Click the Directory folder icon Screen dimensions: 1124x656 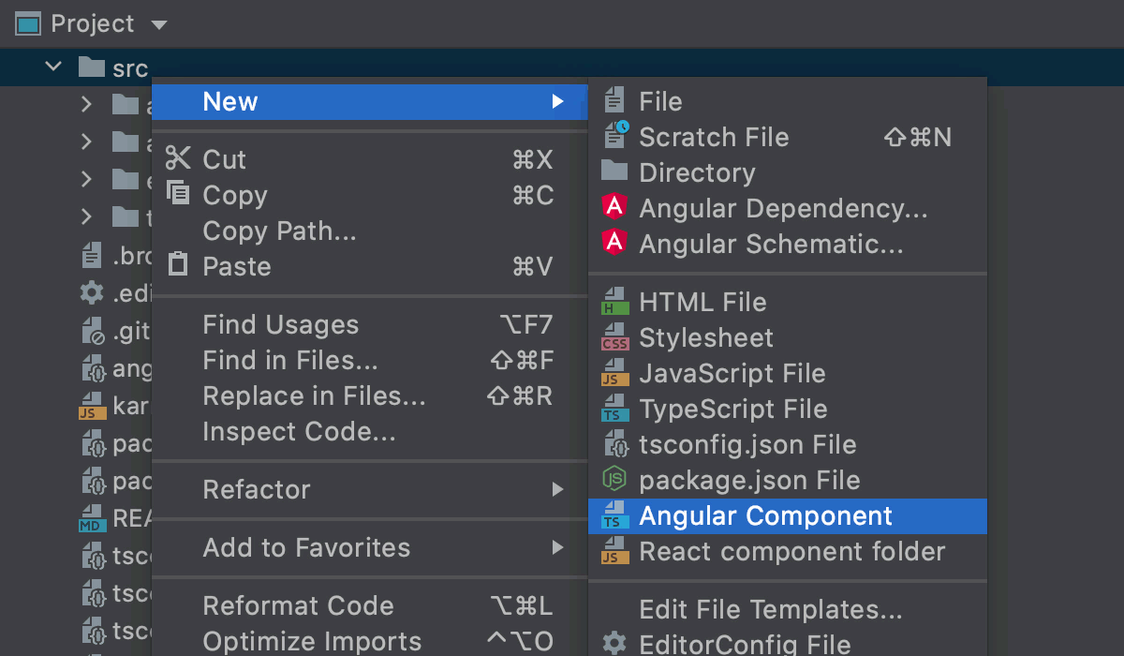point(614,171)
